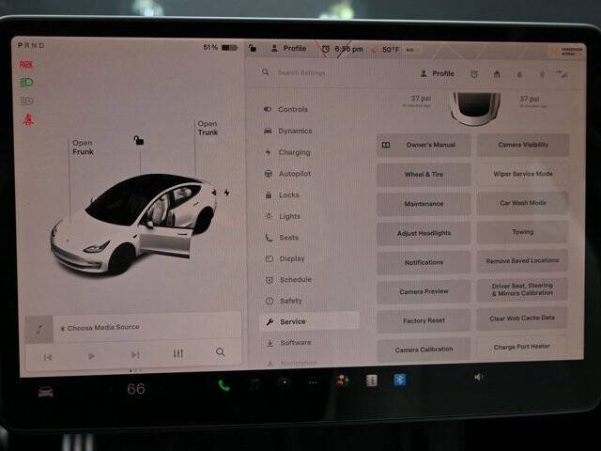Activate Car Wash Mode
This screenshot has width=601, height=451.
tap(523, 203)
